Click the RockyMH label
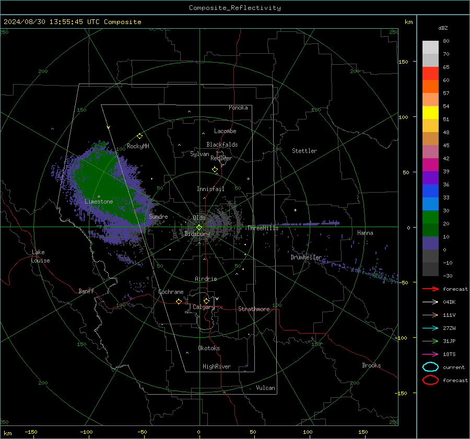The height and width of the screenshot is (439, 470). (138, 146)
